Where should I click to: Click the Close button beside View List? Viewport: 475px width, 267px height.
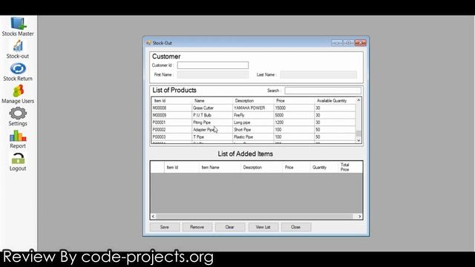pos(296,227)
